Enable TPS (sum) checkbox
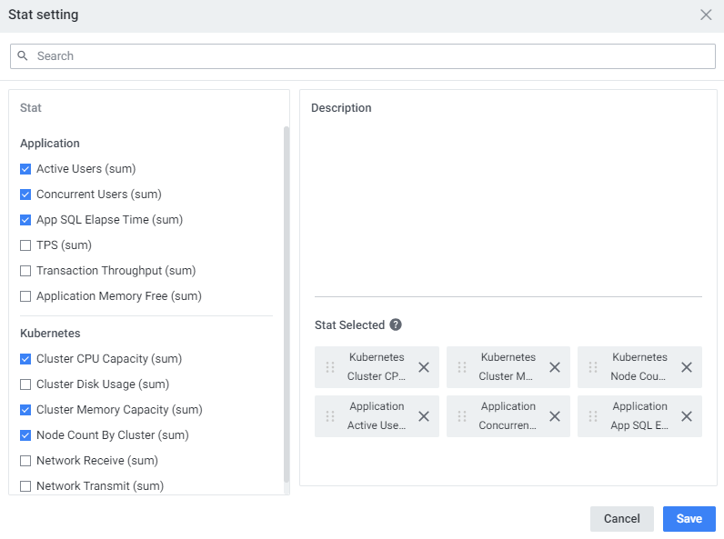 (25, 245)
